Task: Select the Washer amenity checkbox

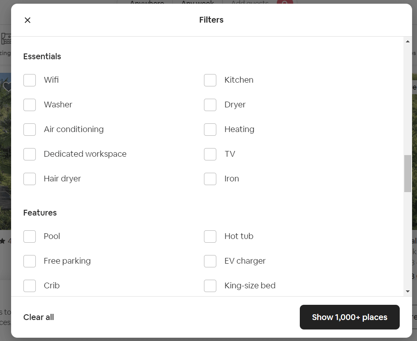Action: tap(30, 105)
